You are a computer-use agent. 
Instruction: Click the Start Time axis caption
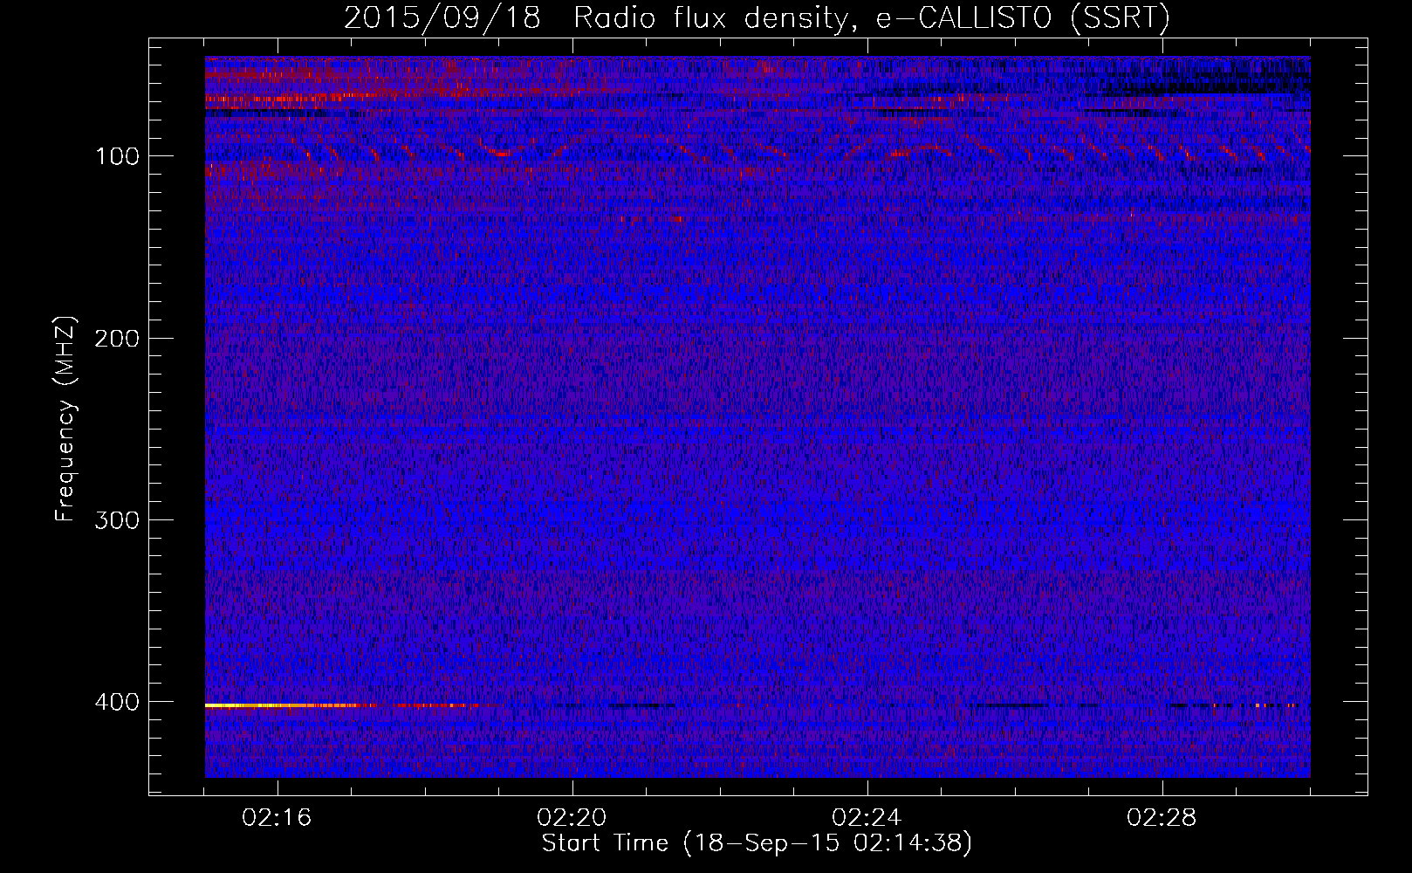coord(757,843)
